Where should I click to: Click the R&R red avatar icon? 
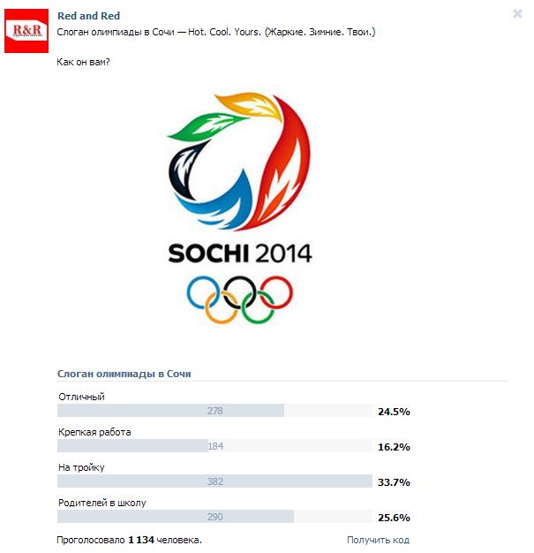click(26, 31)
